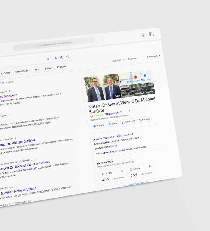
Task: Open three-dot menu of Startseite result
Action: pyautogui.click(x=9, y=91)
